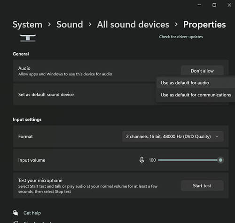Close the Settings window
The image size is (235, 223).
point(229,5)
